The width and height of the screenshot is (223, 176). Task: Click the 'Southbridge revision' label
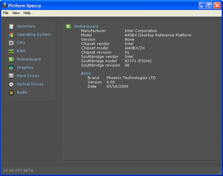101,65
